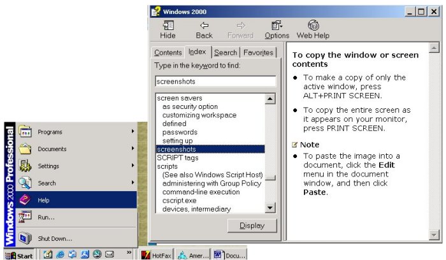Screen dimensions: 446x260
Task: Switch to the Search tab
Action: (x=225, y=53)
